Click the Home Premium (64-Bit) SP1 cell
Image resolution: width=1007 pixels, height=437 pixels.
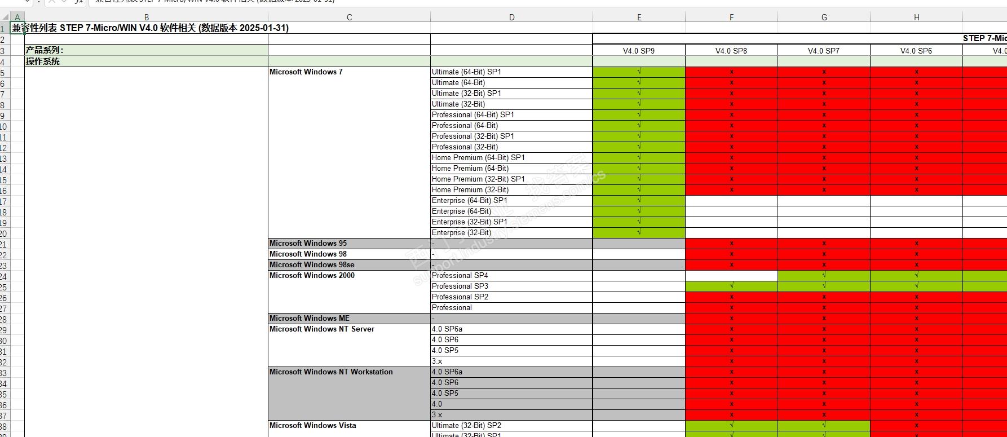coord(512,158)
